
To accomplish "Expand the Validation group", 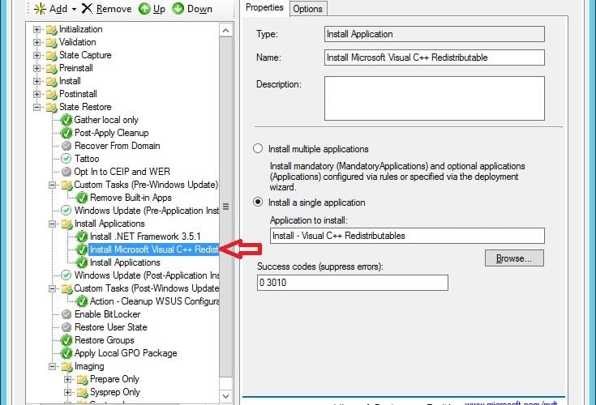I will coord(36,42).
